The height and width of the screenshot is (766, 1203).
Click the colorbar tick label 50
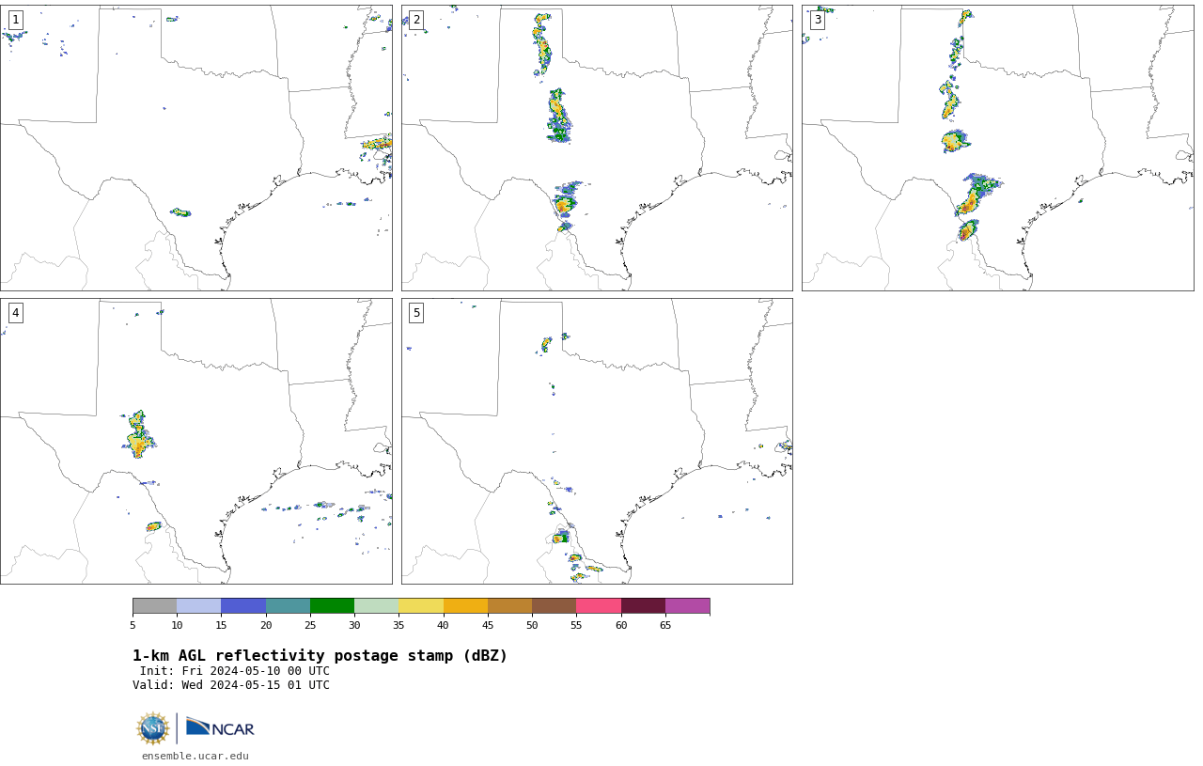click(x=532, y=625)
